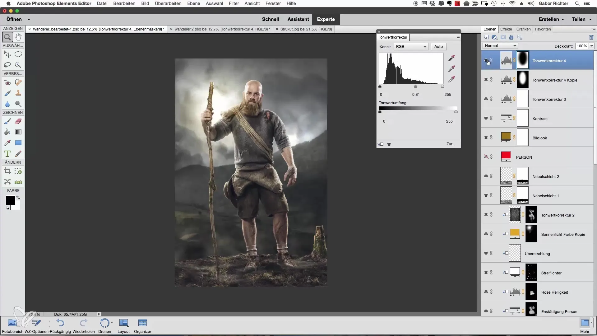
Task: Switch to the Effekte panel tab
Action: click(x=506, y=29)
